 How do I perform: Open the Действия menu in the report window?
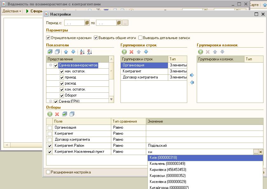pyautogui.click(x=12, y=11)
